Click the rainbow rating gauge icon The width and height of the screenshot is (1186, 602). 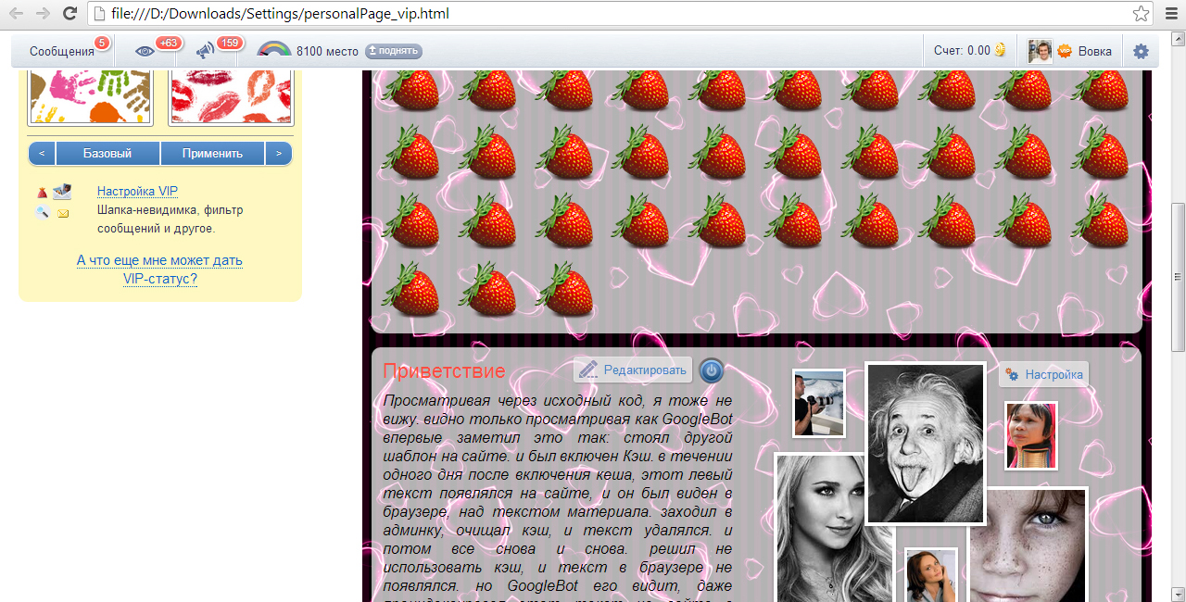[273, 50]
